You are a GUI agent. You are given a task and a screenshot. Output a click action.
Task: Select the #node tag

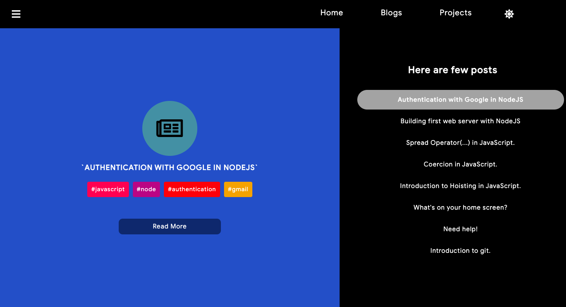[x=146, y=189]
